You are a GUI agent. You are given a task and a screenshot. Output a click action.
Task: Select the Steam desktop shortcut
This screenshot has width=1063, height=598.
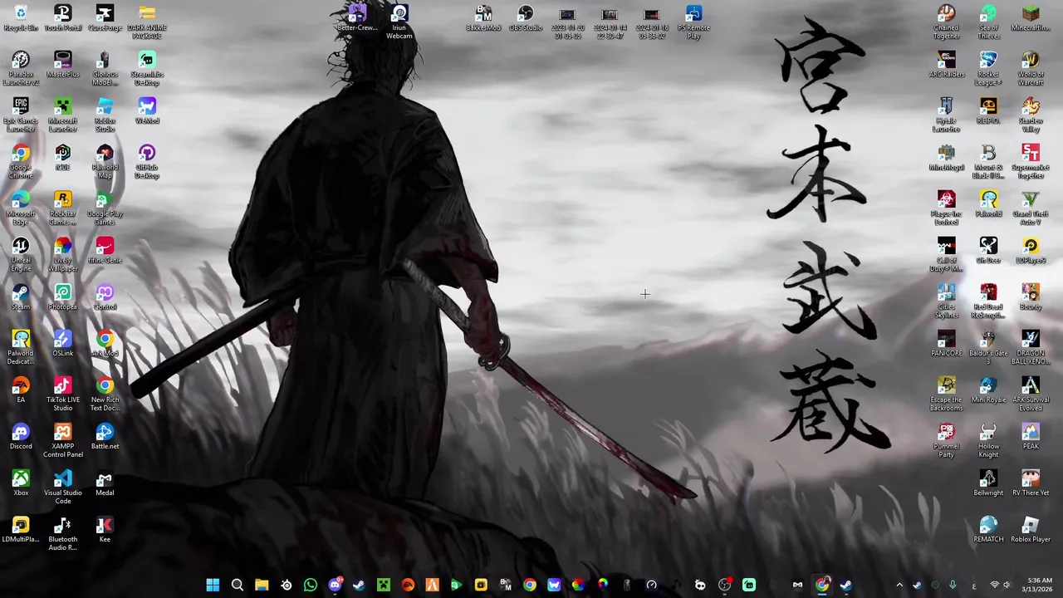click(21, 297)
